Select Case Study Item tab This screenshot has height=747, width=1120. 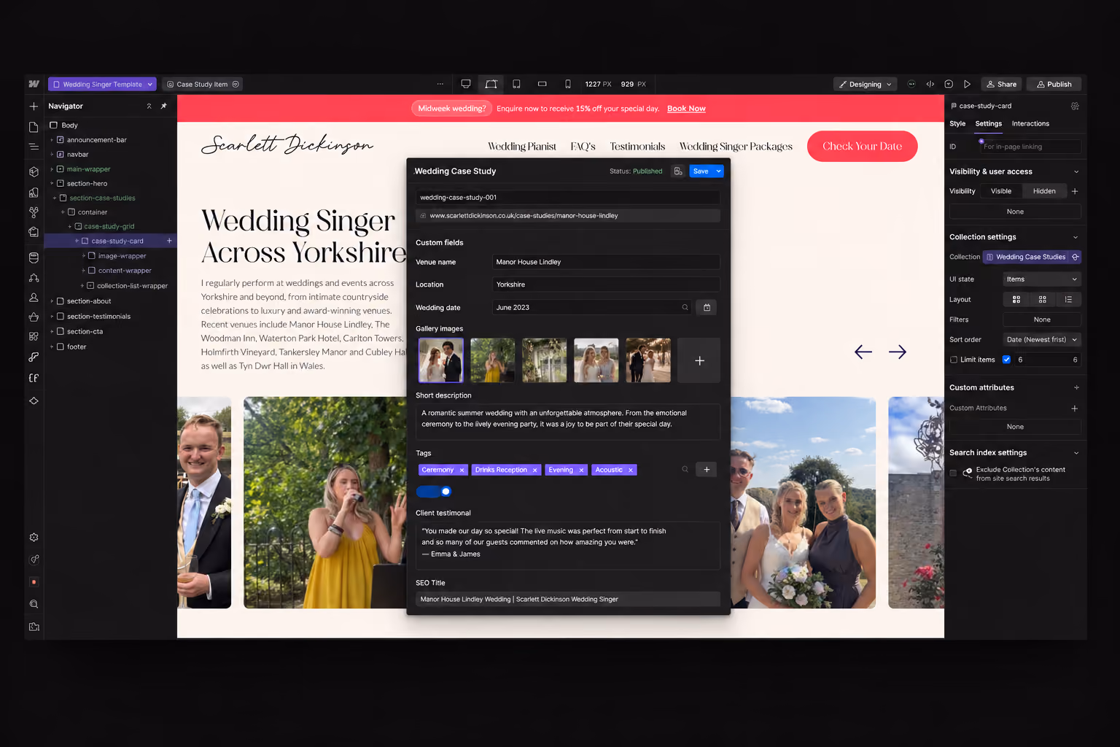pyautogui.click(x=202, y=84)
